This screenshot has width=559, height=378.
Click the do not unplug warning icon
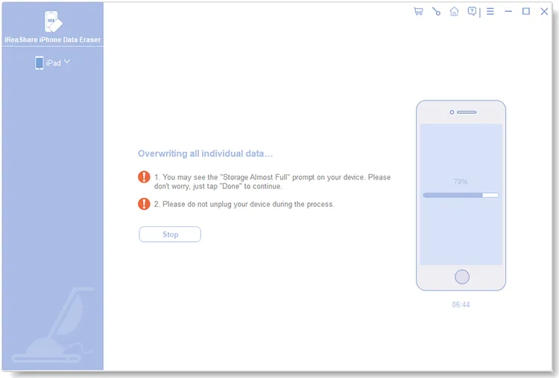[144, 204]
